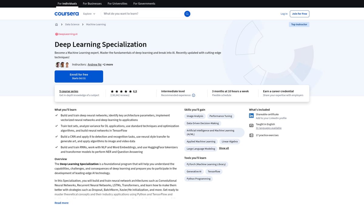Click the 4.9 rating link
Image resolution: width=364 pixels, height=205 pixels.
pyautogui.click(x=135, y=91)
